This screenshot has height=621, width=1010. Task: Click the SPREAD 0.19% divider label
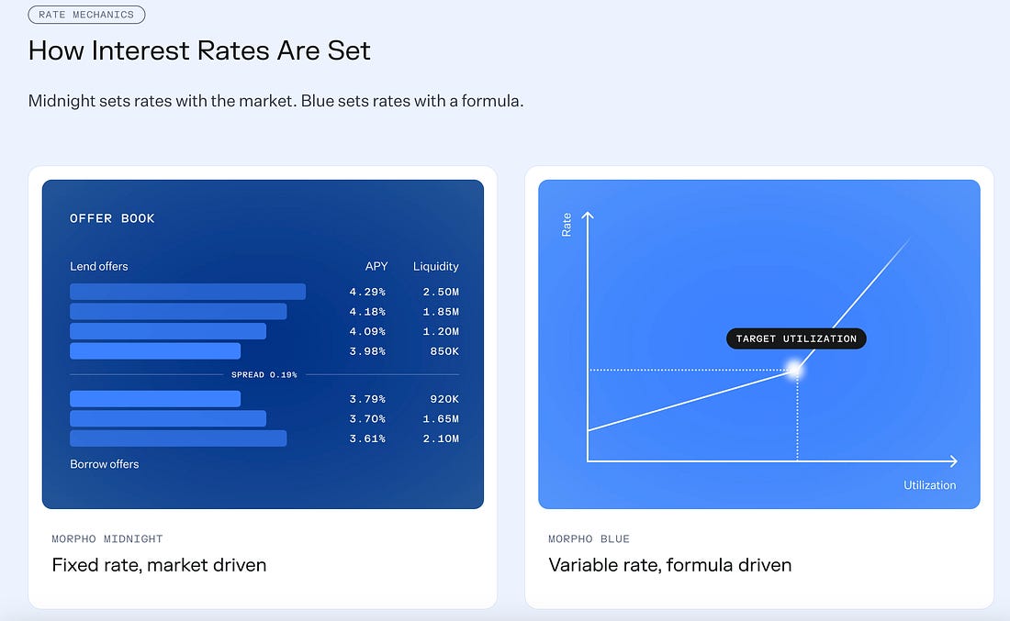264,374
